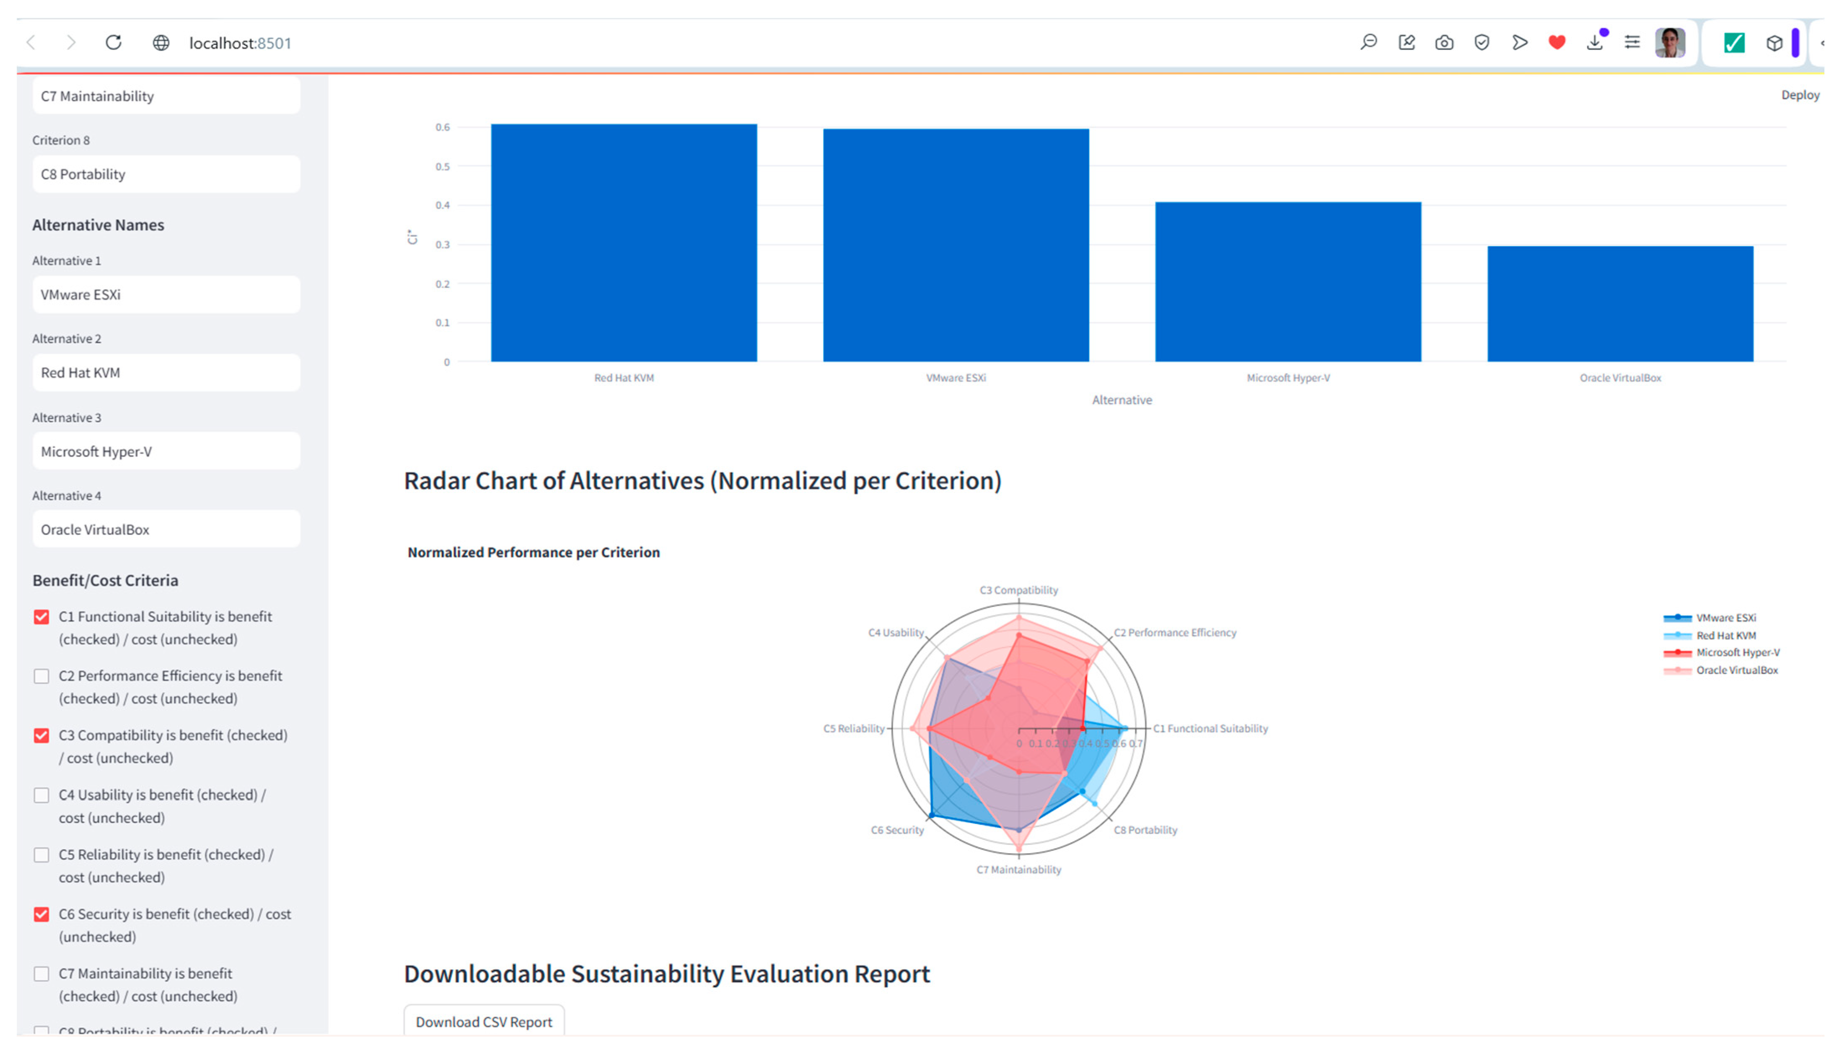The image size is (1844, 1049).
Task: Reload the page
Action: pos(113,42)
